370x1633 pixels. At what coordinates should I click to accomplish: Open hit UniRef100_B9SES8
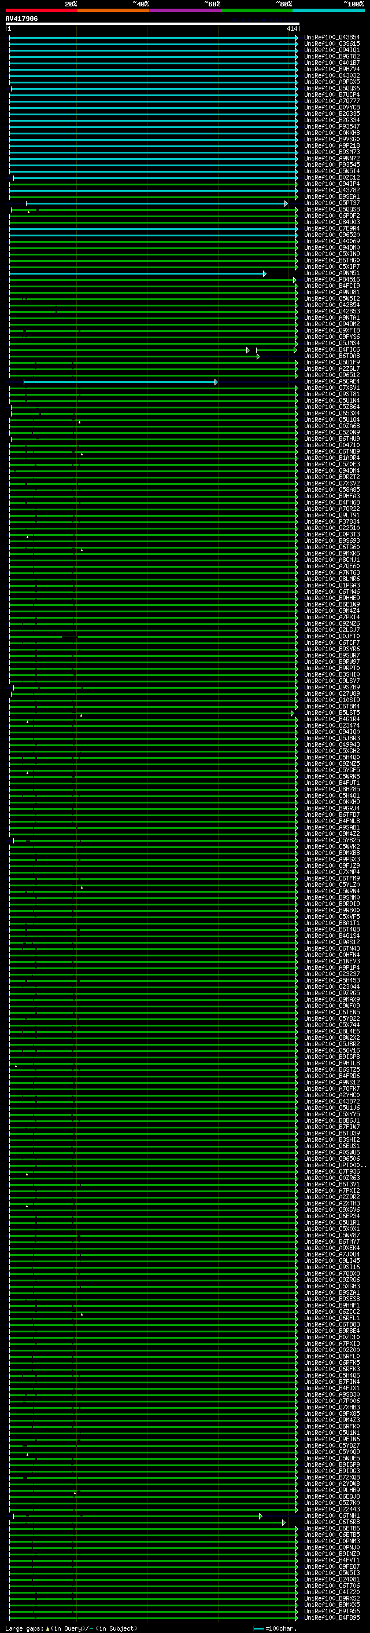pyautogui.click(x=331, y=1299)
